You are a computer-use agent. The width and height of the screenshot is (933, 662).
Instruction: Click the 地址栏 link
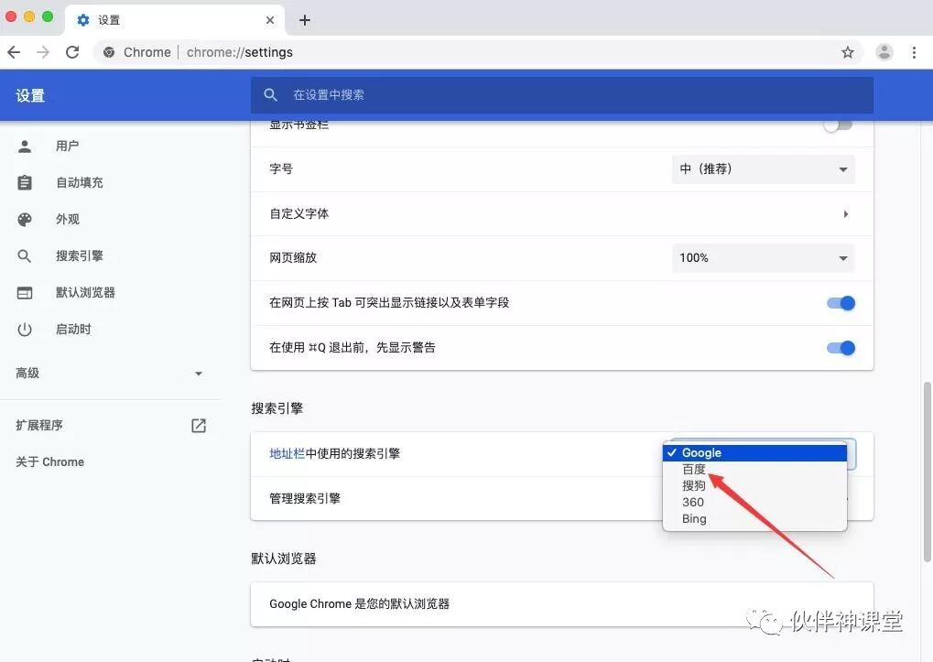(287, 454)
